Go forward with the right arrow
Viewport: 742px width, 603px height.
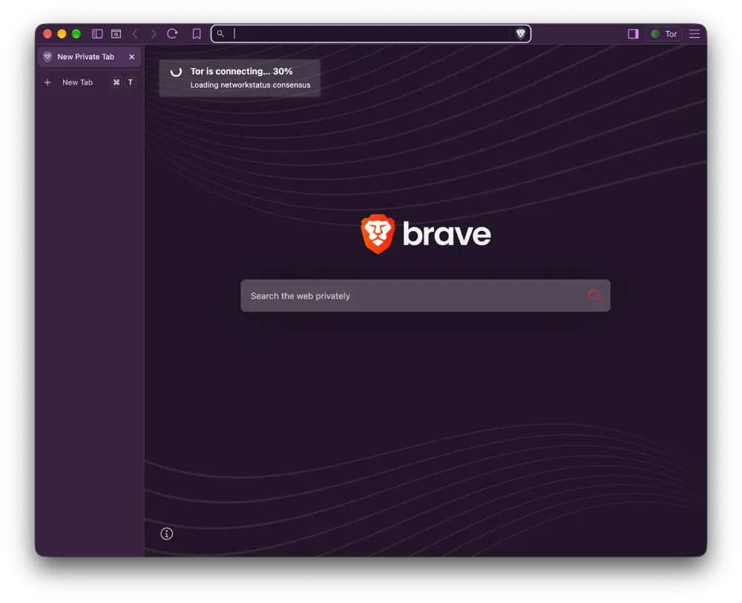(154, 33)
